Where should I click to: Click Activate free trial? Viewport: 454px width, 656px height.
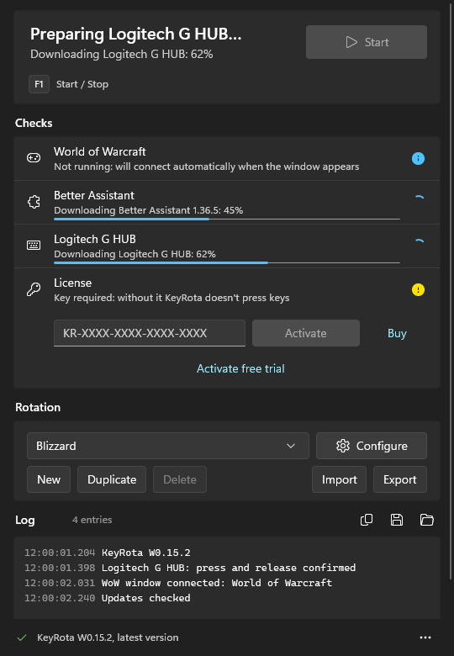click(240, 368)
